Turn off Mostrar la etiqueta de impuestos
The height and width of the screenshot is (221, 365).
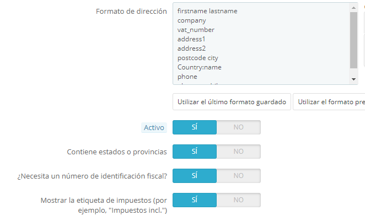tap(238, 200)
